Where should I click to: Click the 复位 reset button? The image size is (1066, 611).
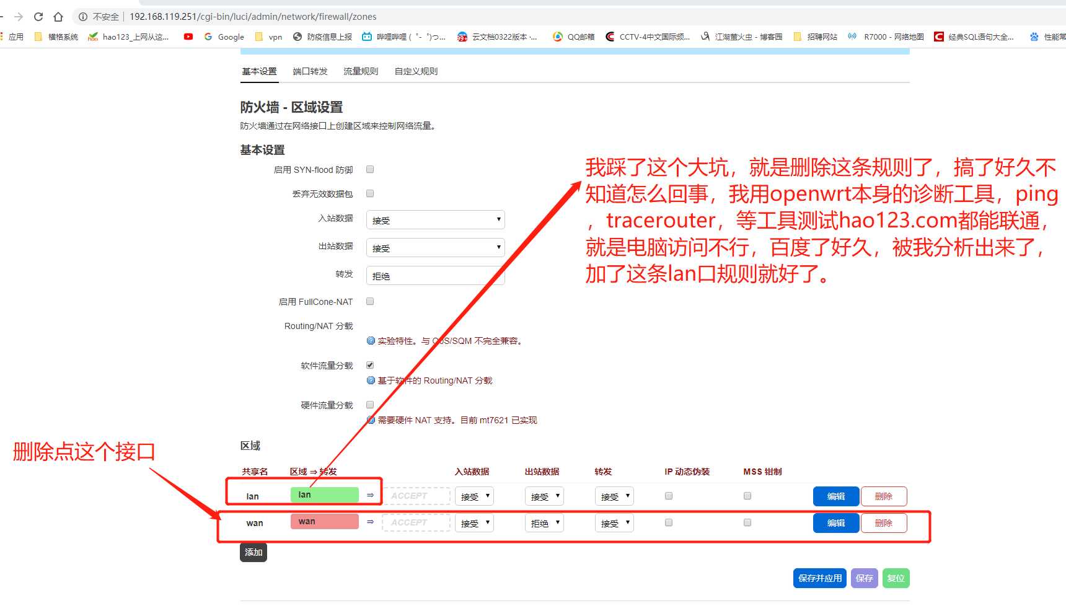click(896, 578)
